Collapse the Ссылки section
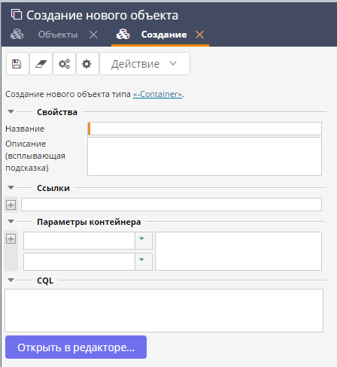This screenshot has height=367, width=337. [x=11, y=187]
